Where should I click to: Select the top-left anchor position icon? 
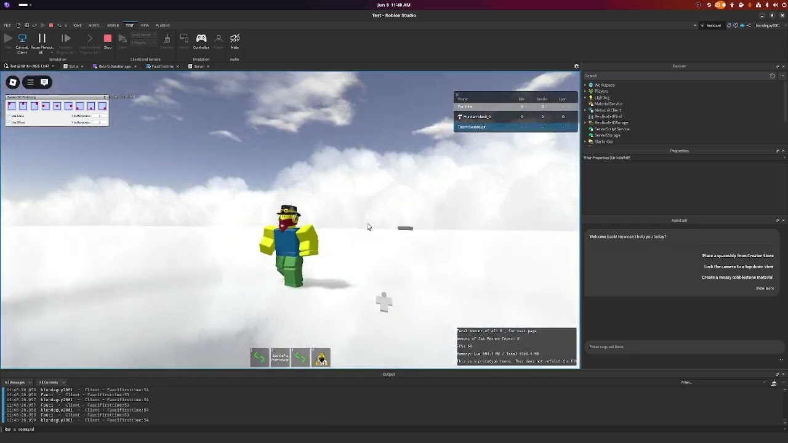pos(12,106)
